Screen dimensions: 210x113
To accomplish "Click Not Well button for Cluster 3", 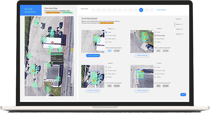I will [x=117, y=86].
